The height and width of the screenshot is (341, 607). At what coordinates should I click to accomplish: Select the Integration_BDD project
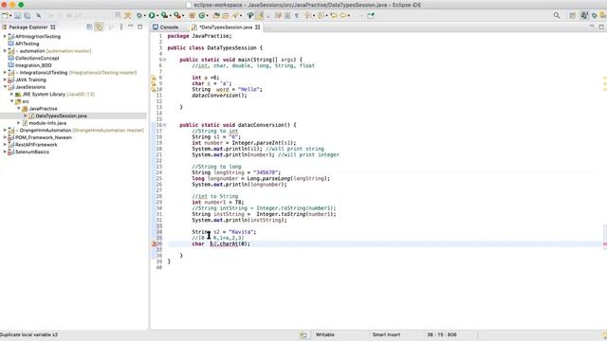point(33,65)
